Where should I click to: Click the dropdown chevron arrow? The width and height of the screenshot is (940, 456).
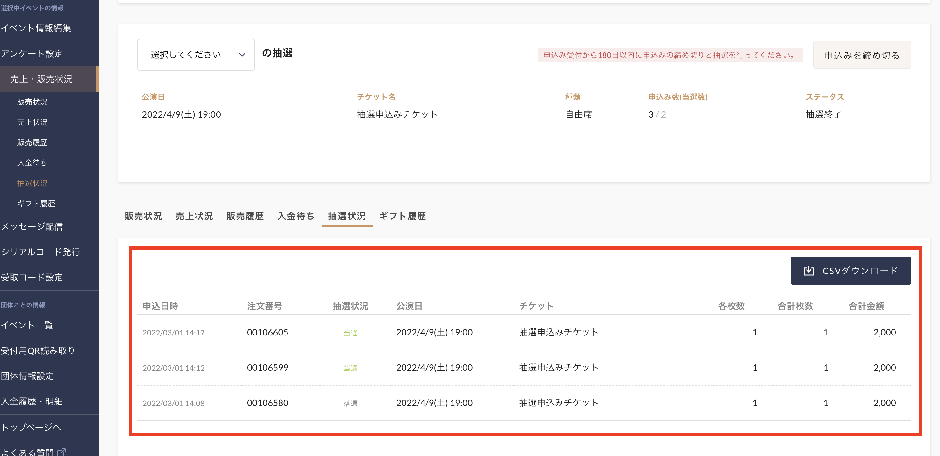click(x=242, y=55)
